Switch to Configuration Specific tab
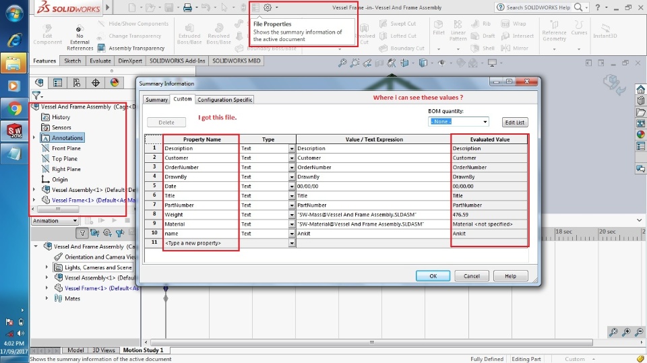 click(x=224, y=100)
